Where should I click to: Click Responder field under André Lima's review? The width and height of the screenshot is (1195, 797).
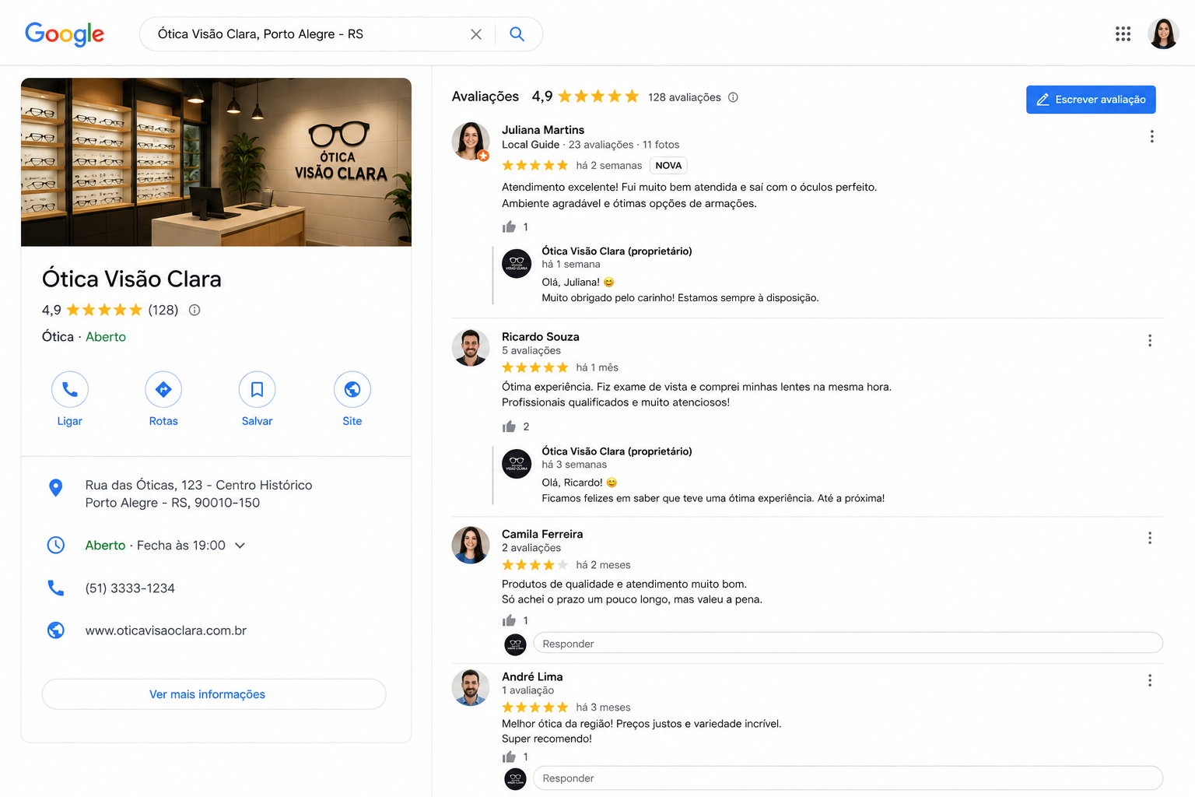click(x=848, y=778)
